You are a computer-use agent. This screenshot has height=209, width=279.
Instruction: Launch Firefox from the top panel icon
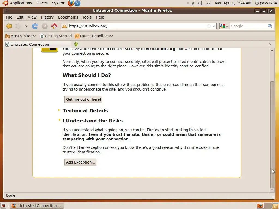71,3
